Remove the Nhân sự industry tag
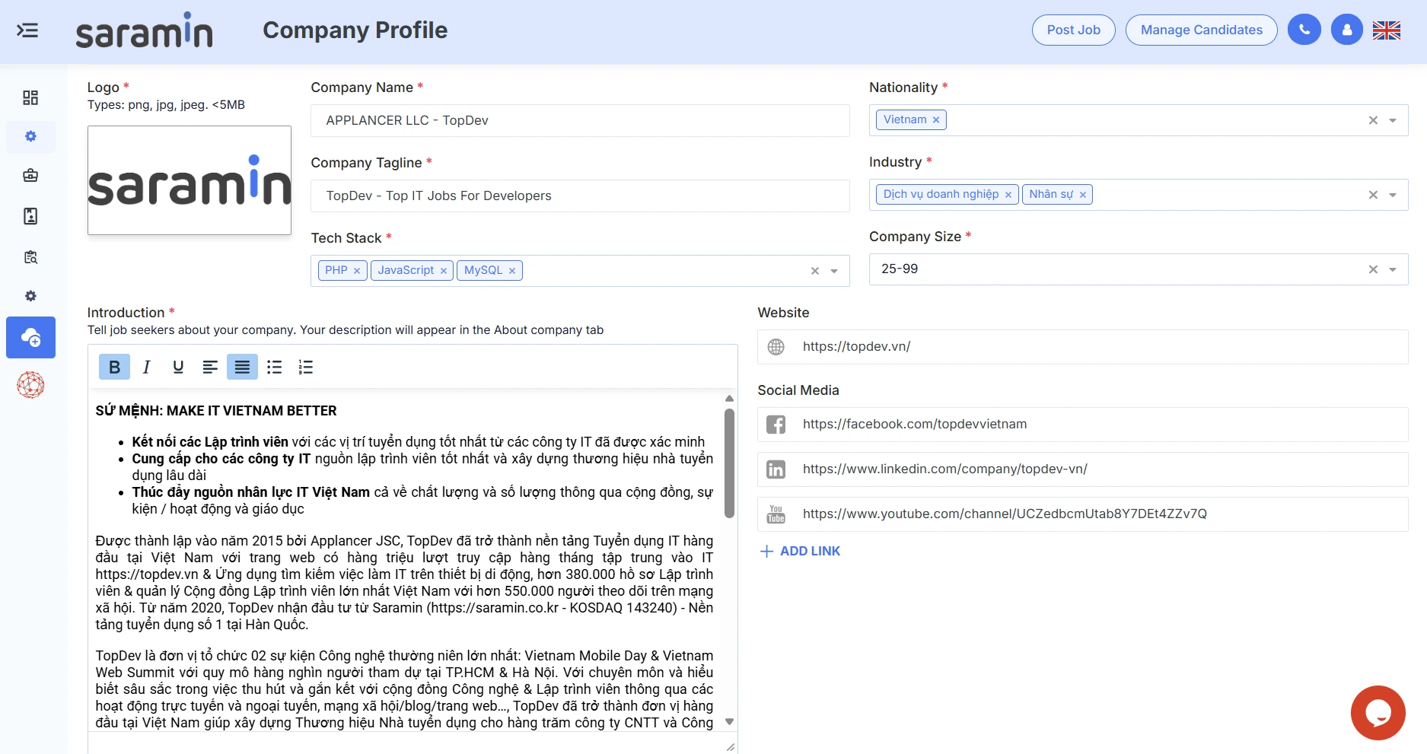 pyautogui.click(x=1083, y=195)
